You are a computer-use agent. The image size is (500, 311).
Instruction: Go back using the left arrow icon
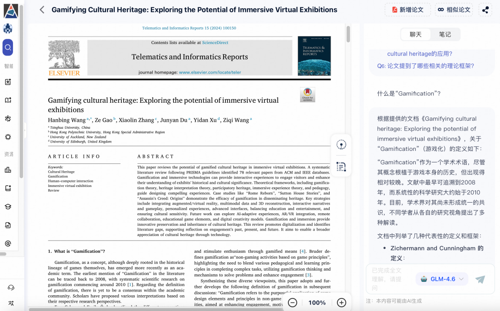(x=42, y=10)
